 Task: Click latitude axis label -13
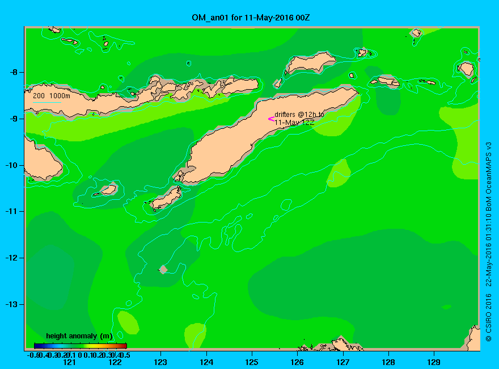click(11, 304)
